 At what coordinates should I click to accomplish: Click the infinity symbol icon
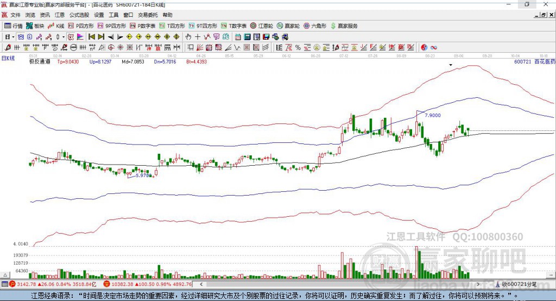(x=433, y=48)
